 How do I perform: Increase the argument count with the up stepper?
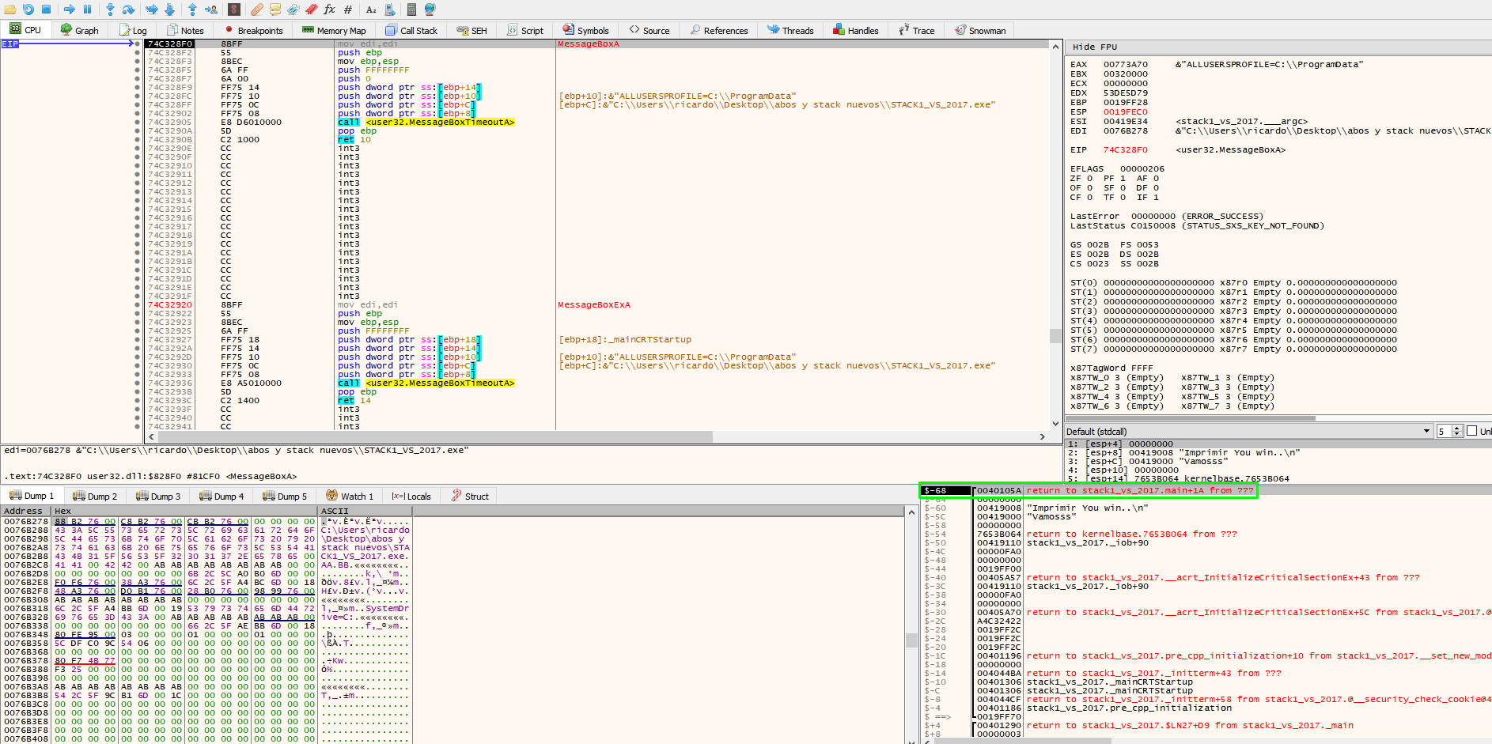click(x=1456, y=428)
